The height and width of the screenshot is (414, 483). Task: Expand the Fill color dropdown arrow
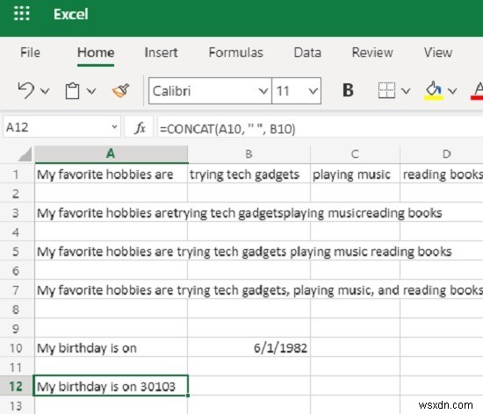[x=452, y=91]
